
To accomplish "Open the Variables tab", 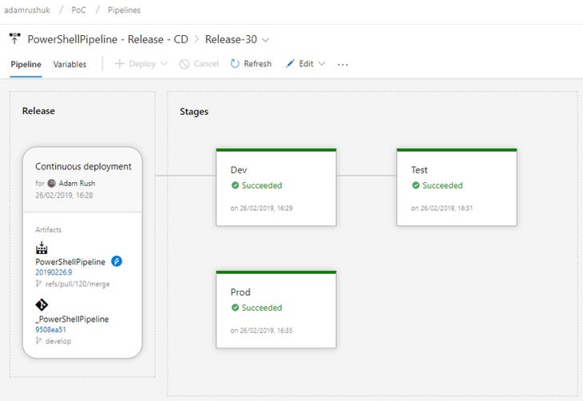I will tap(69, 65).
